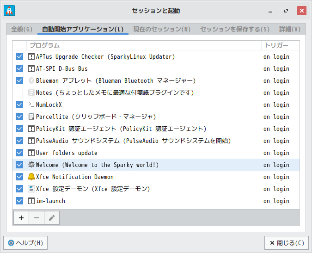Uncheck APTus Upgrade Checker autostart
Viewport: 312px width, 253px height.
[x=19, y=56]
